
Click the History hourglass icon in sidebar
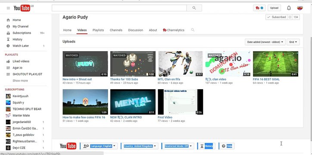coord(8,39)
